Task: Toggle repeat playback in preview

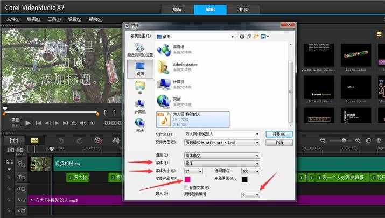Action: click(x=74, y=123)
